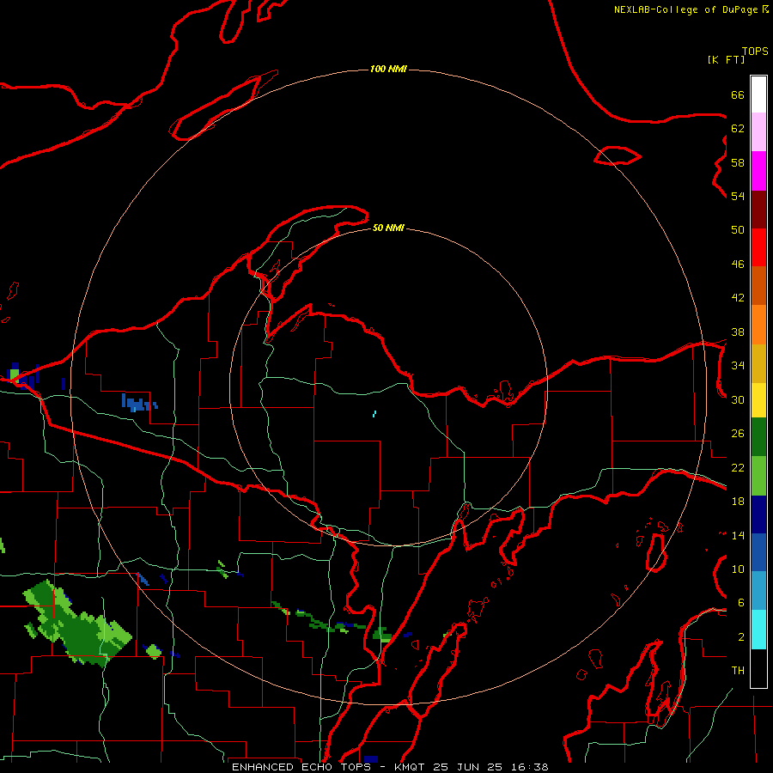This screenshot has height=773, width=773.
Task: Click the '[K FT]' units label
Action: (726, 59)
